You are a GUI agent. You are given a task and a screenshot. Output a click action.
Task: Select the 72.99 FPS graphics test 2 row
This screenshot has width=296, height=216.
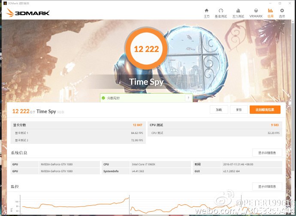pyautogui.click(x=78, y=140)
